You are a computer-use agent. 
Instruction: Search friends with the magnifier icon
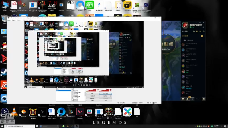click(x=204, y=31)
